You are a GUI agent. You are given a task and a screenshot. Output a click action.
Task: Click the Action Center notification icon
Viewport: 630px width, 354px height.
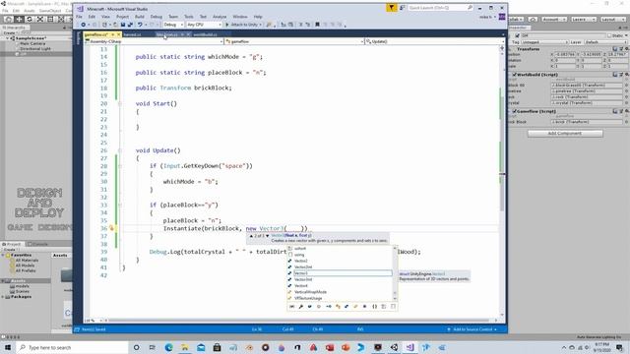(619, 347)
